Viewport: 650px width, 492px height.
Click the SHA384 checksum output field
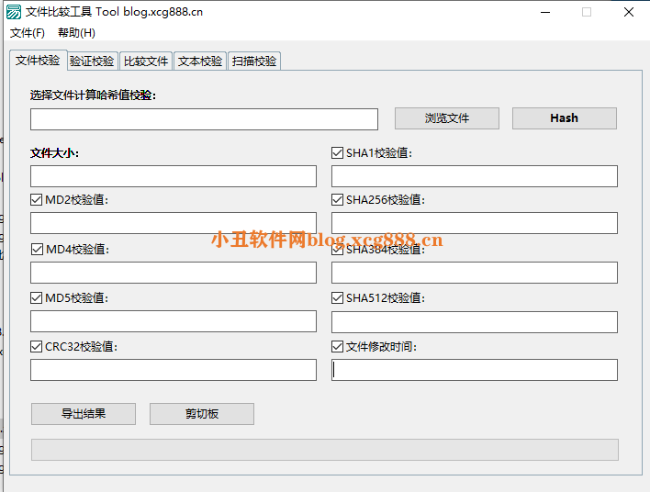(475, 273)
